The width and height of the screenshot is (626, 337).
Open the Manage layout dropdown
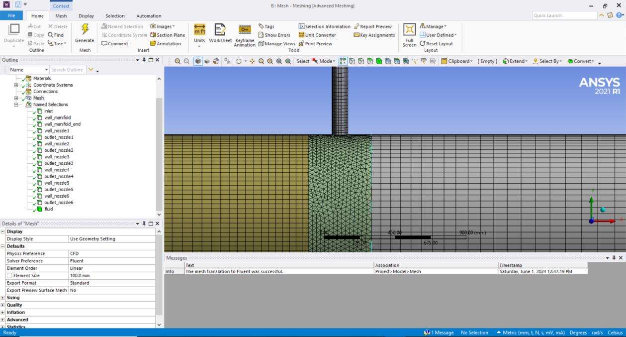[433, 26]
